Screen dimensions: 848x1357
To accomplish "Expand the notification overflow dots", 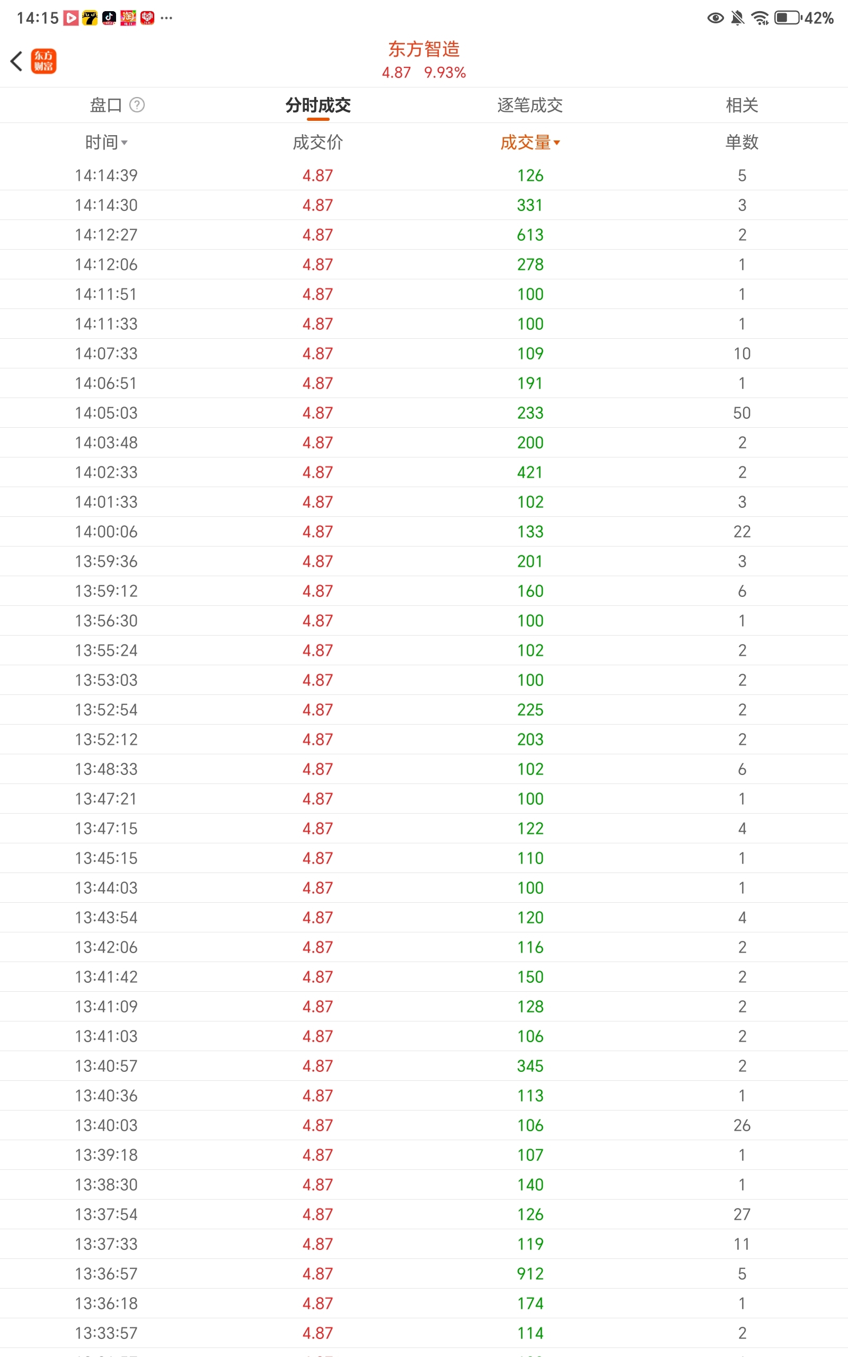I will tap(166, 18).
